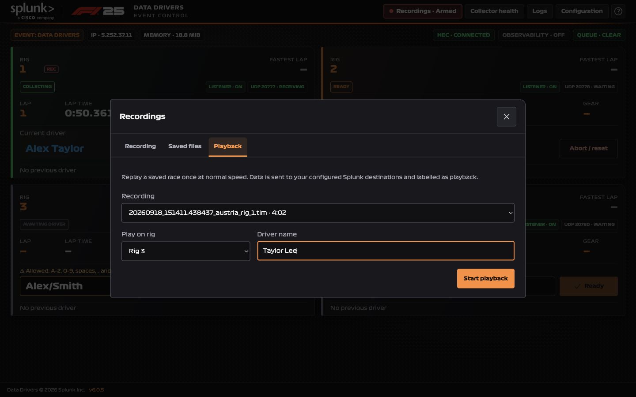The image size is (636, 397).
Task: Click the QUEUE · CLEAR status badge
Action: coord(598,35)
